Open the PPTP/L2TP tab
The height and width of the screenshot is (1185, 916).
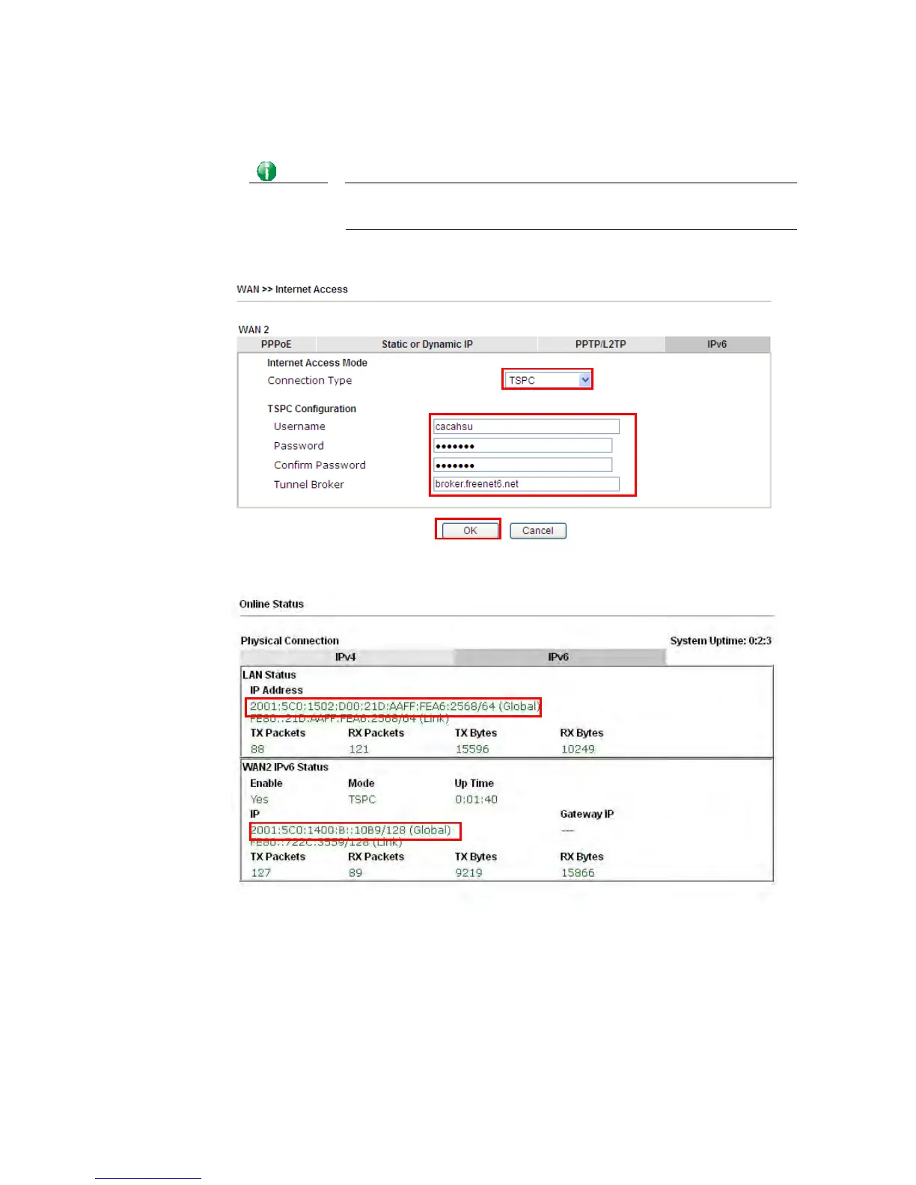pyautogui.click(x=600, y=344)
